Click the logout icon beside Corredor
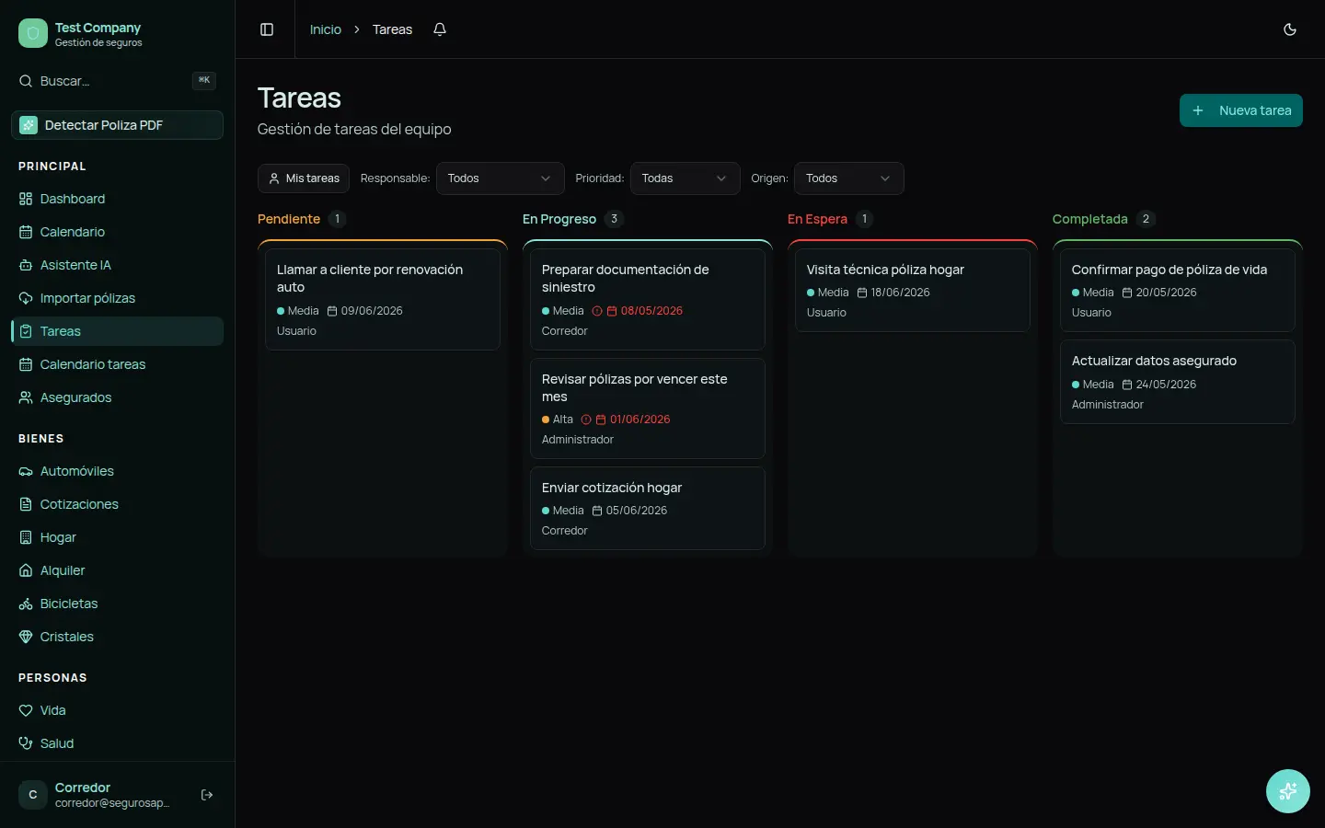Screen dimensions: 1325x828 (207, 795)
